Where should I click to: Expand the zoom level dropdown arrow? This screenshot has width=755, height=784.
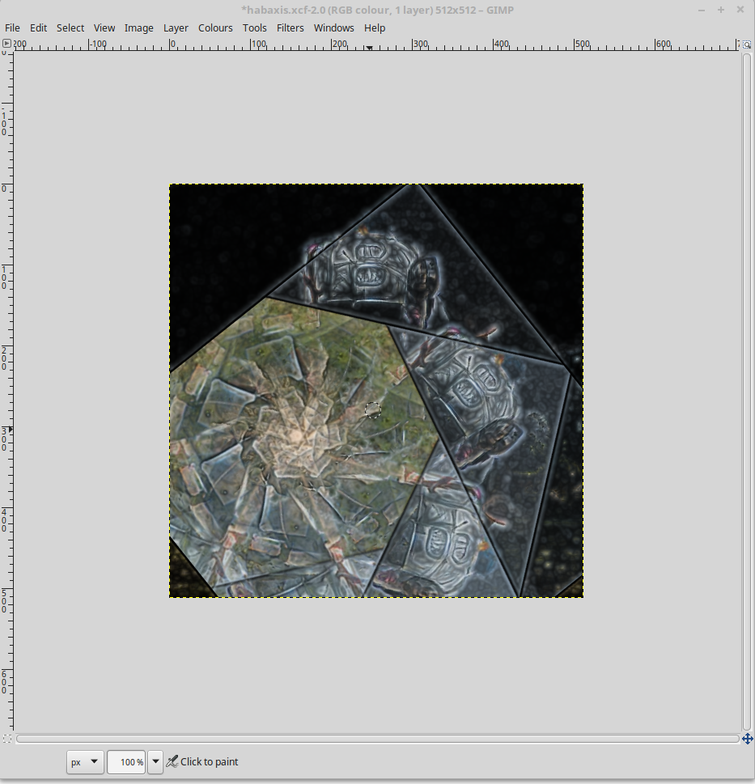(155, 762)
